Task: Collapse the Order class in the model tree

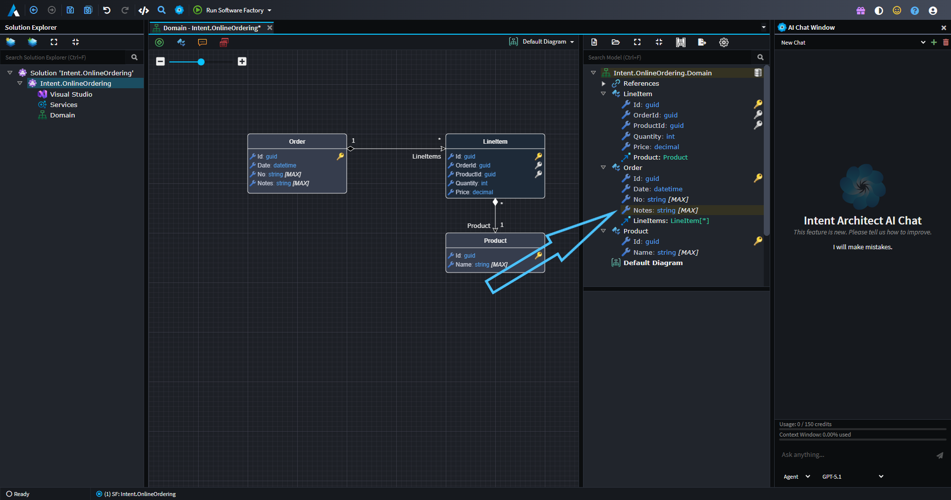Action: [x=603, y=167]
